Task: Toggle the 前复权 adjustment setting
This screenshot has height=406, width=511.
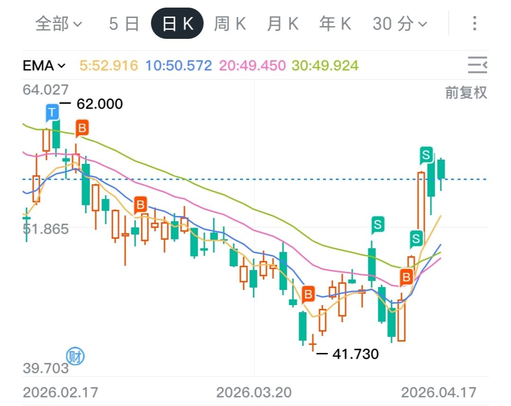Action: [466, 92]
